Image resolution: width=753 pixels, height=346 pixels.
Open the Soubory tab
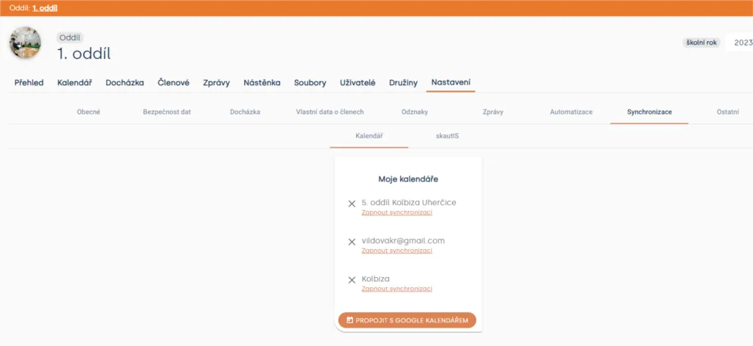coord(310,82)
